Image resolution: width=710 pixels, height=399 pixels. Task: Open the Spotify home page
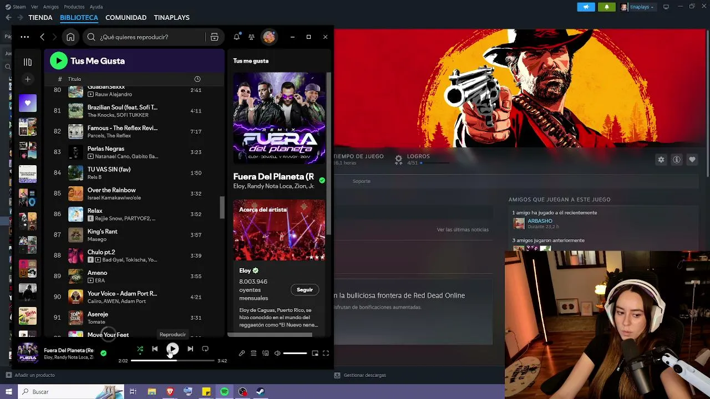70,37
